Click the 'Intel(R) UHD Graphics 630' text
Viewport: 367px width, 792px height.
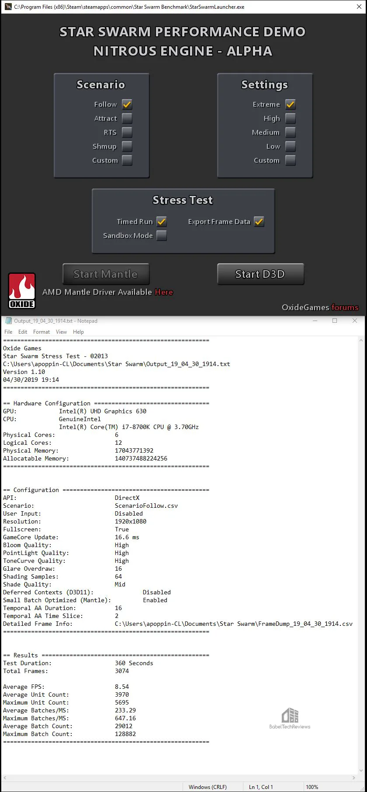pos(103,411)
